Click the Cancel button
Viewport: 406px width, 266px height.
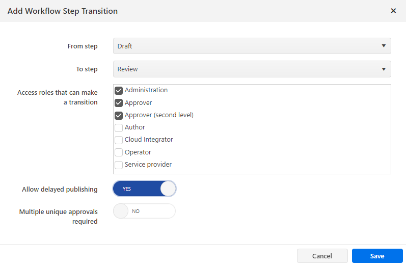(322, 256)
